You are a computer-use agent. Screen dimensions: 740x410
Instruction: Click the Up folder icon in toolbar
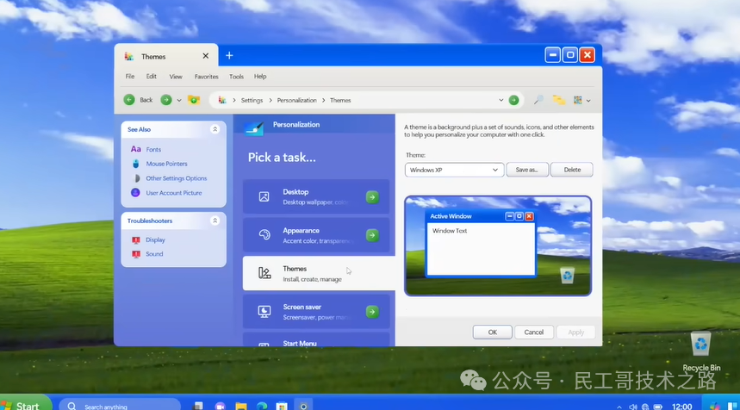[x=194, y=100]
